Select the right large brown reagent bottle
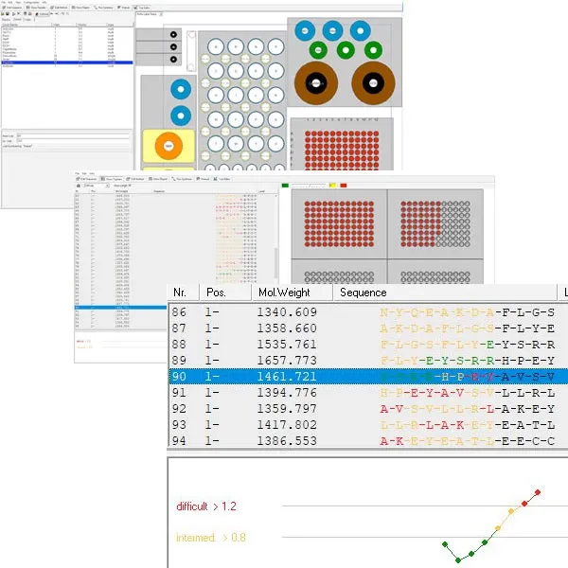The height and width of the screenshot is (568, 568). click(373, 82)
